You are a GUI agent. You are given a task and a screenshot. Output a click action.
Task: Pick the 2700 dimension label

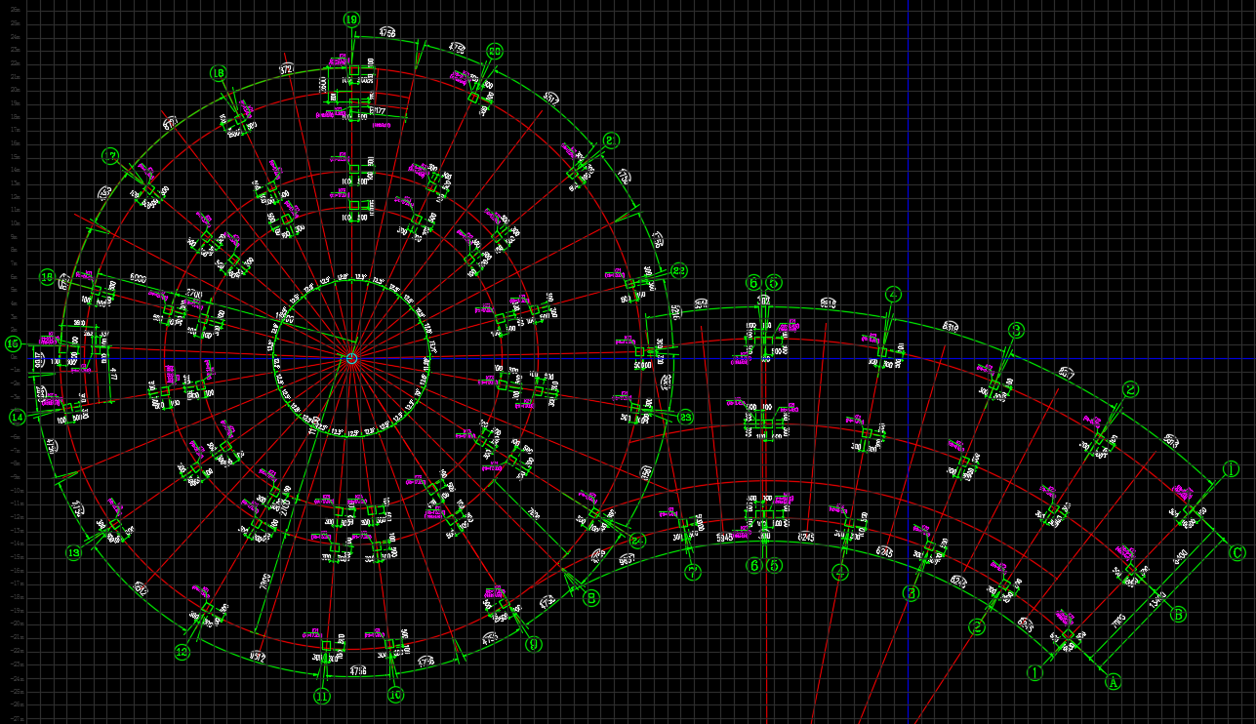193,294
